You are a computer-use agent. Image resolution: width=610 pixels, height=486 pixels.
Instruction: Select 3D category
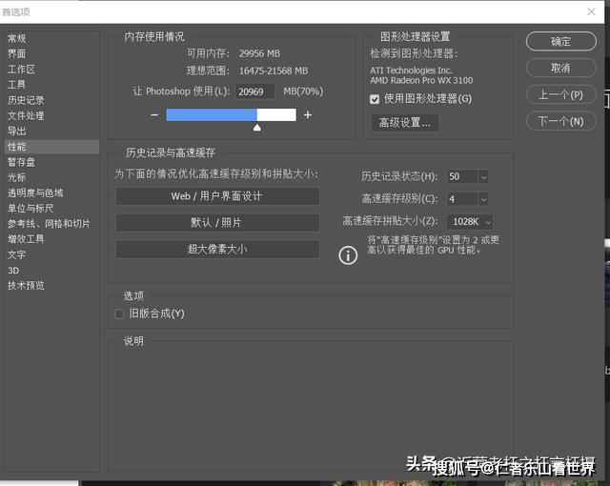(x=13, y=271)
